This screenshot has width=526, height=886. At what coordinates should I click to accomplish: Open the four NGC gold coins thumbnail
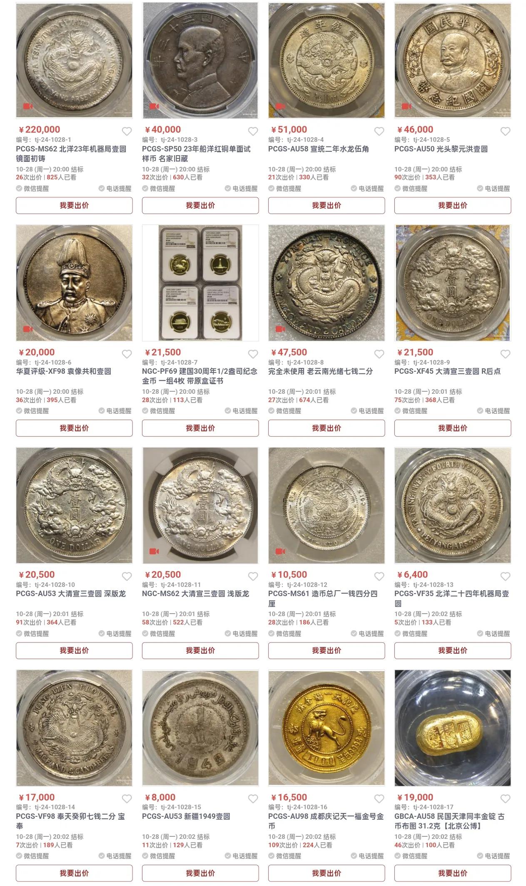[200, 283]
